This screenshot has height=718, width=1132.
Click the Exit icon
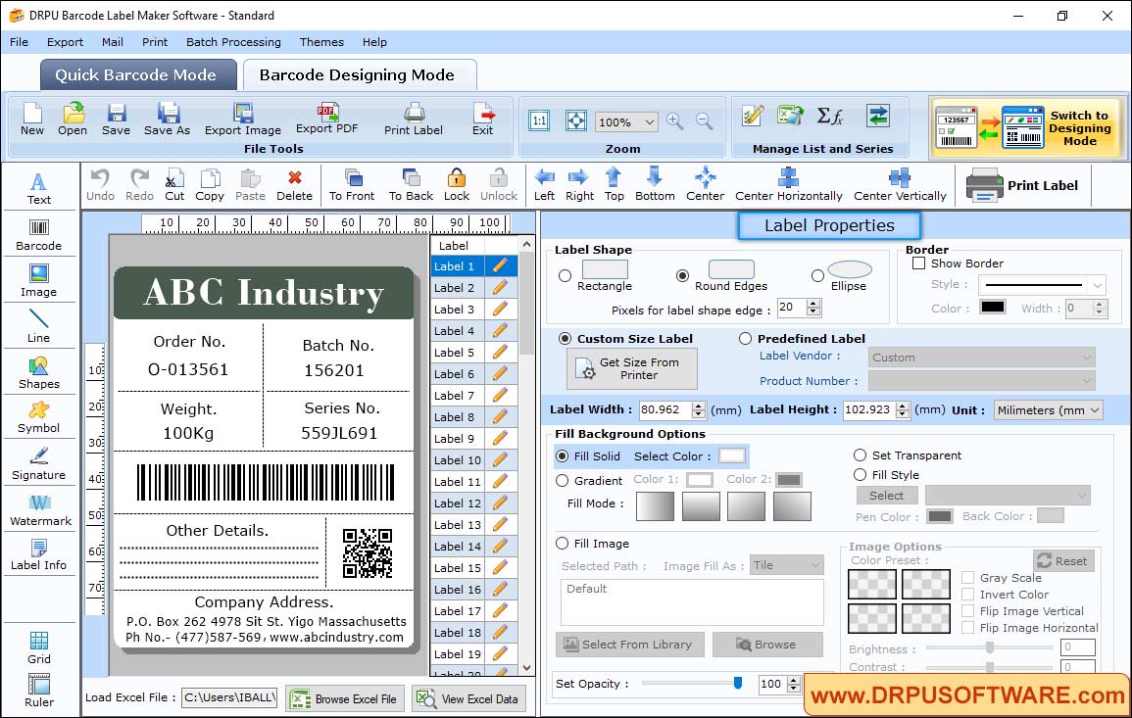coord(483,120)
